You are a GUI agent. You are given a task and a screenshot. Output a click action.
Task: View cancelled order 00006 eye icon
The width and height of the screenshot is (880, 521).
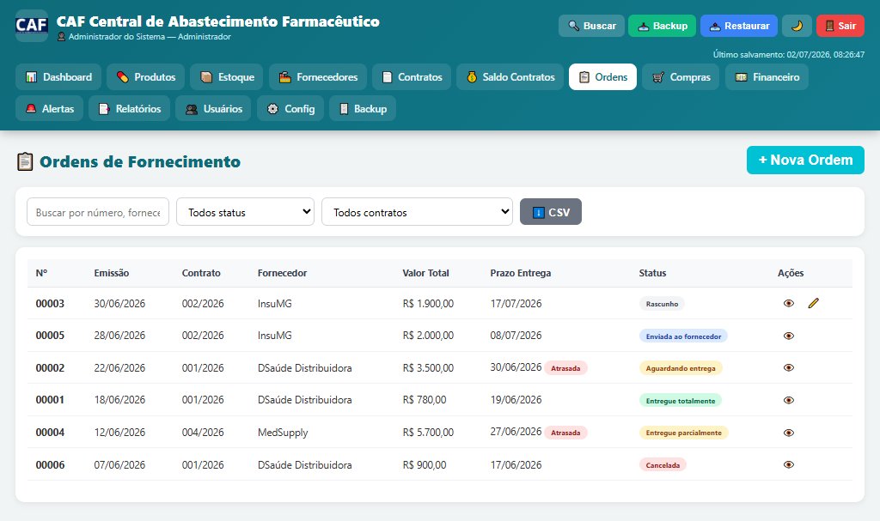point(789,465)
